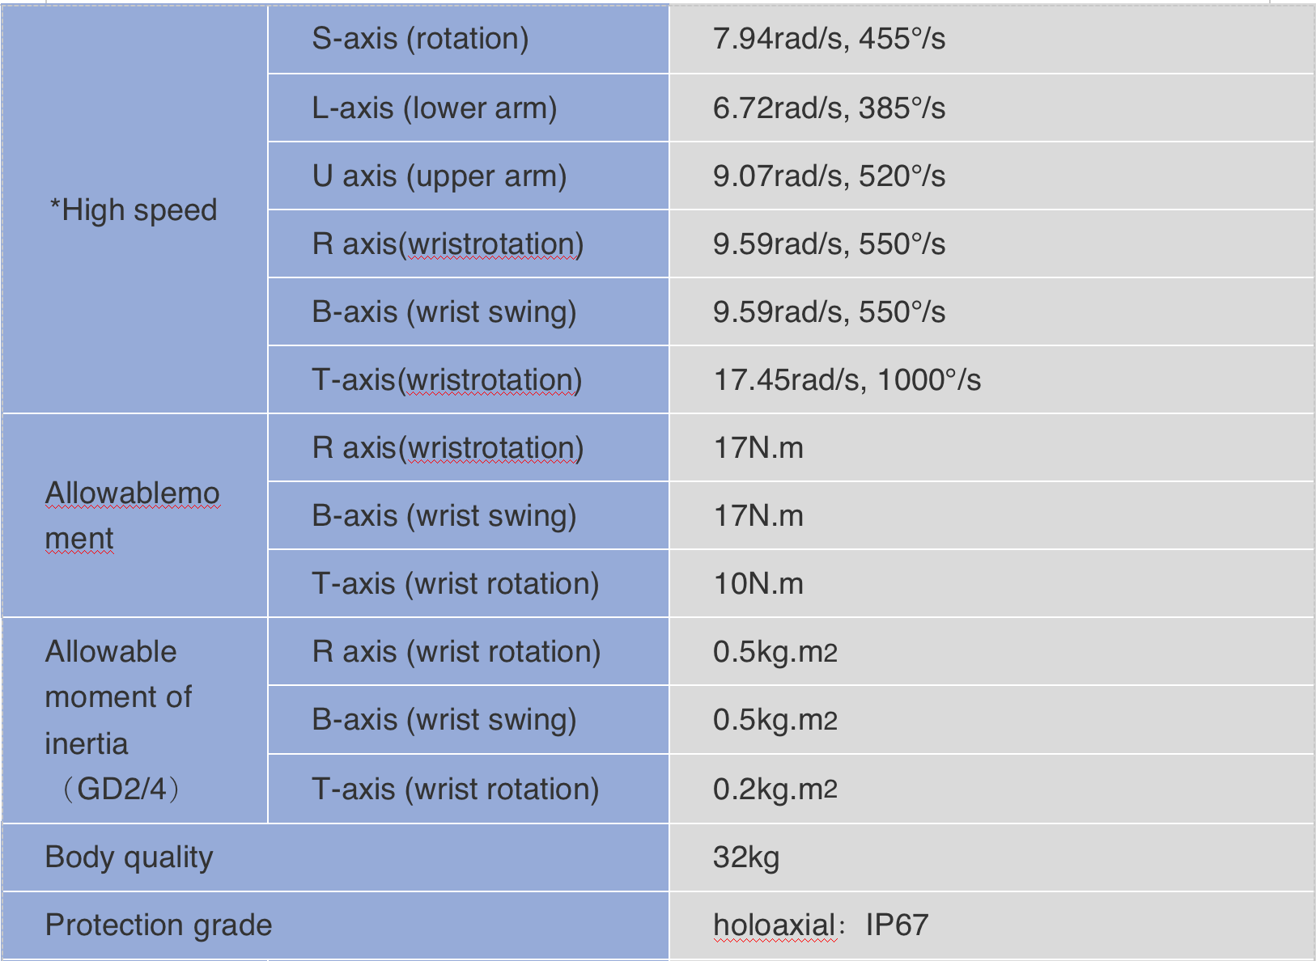Select the High speed B-axis (wrist swing) cell
The height and width of the screenshot is (961, 1316).
(x=469, y=311)
